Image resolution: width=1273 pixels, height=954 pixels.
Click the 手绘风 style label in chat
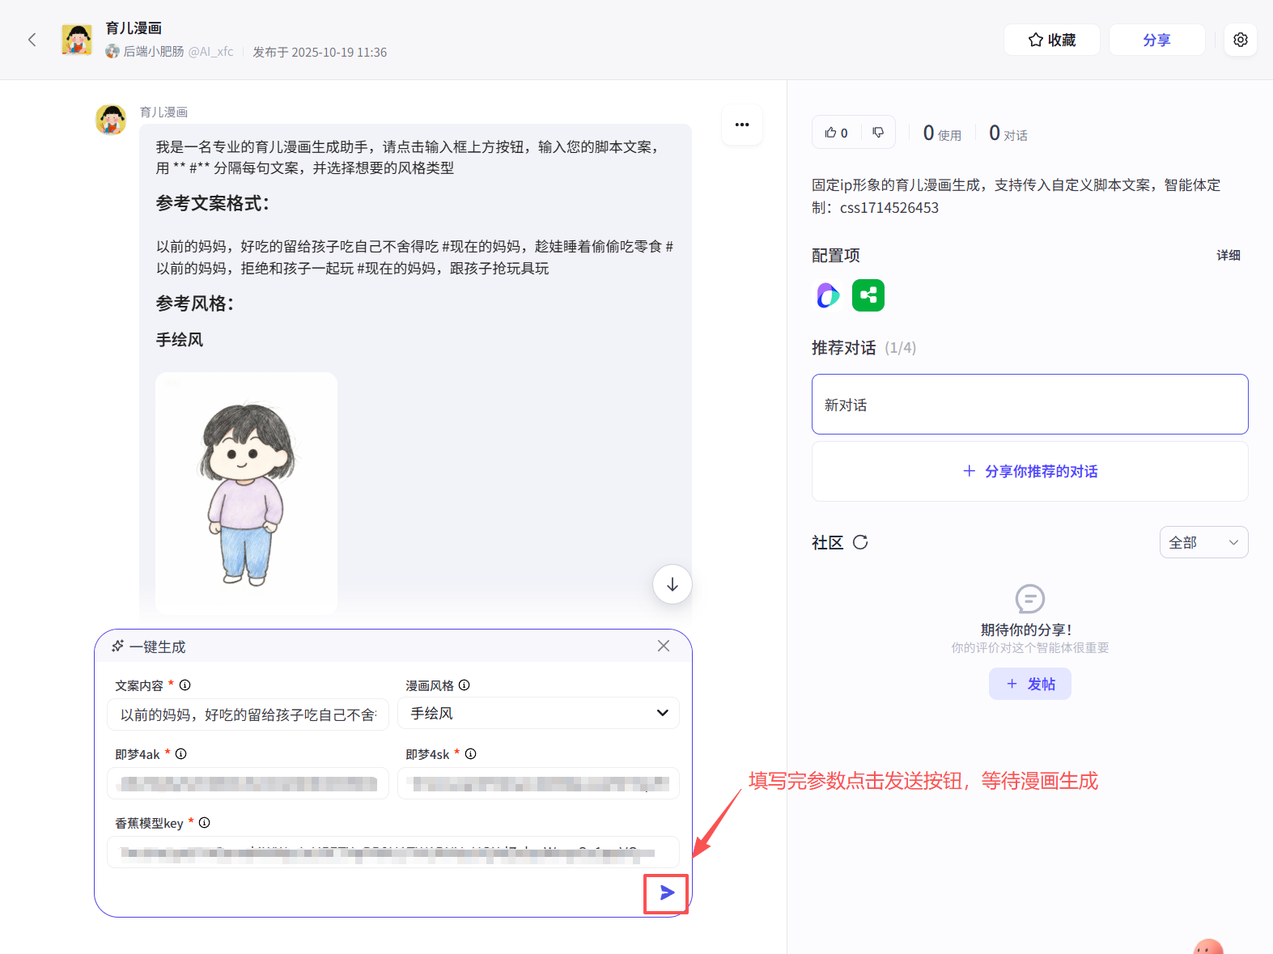click(x=180, y=340)
